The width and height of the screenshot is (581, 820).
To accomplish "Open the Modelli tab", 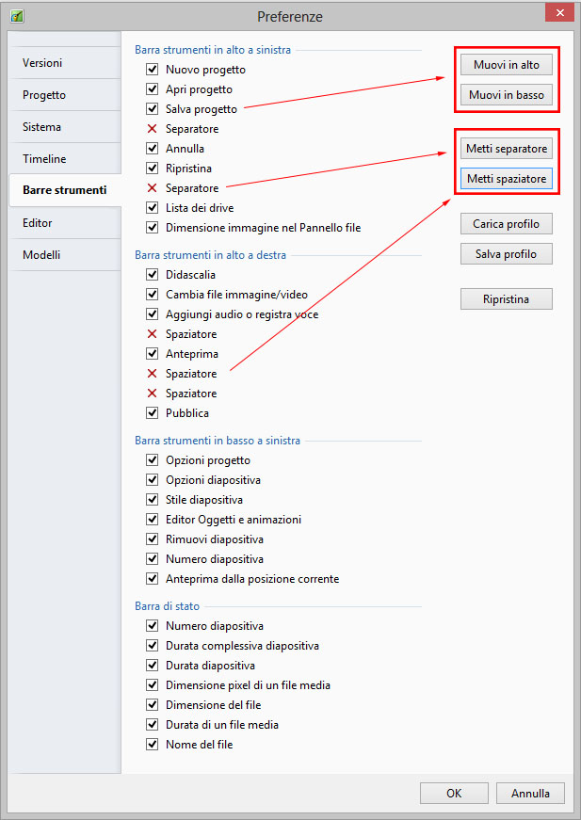I will [41, 255].
